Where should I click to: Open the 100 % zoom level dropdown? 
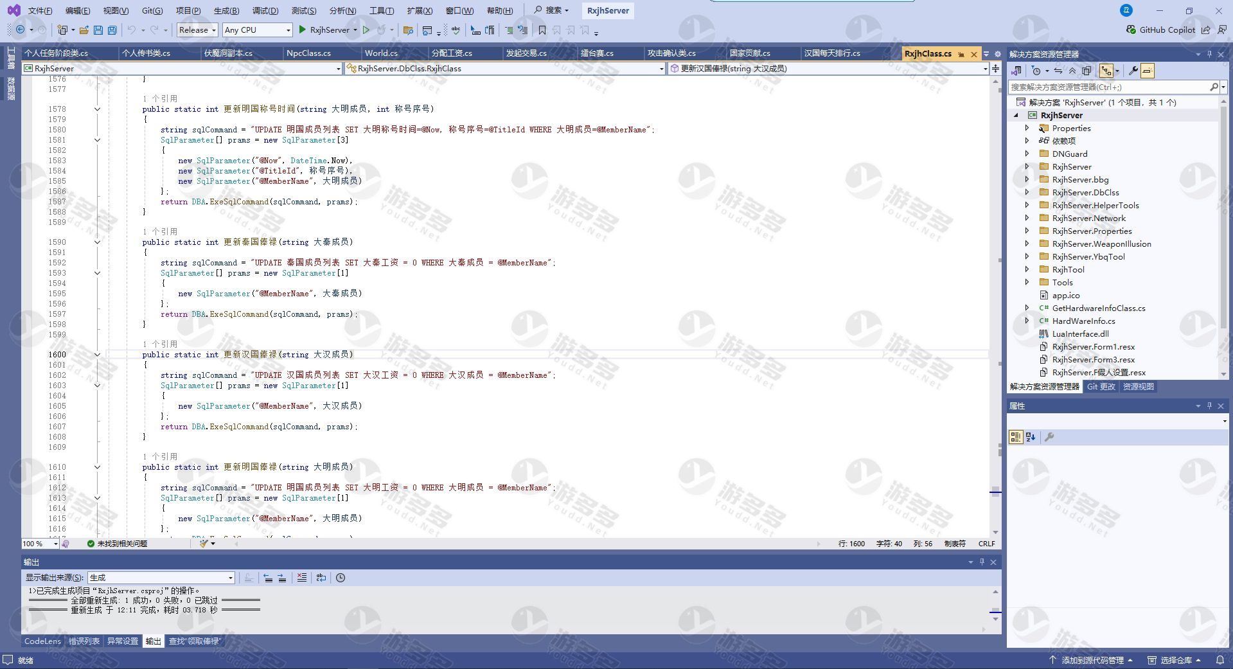(40, 544)
